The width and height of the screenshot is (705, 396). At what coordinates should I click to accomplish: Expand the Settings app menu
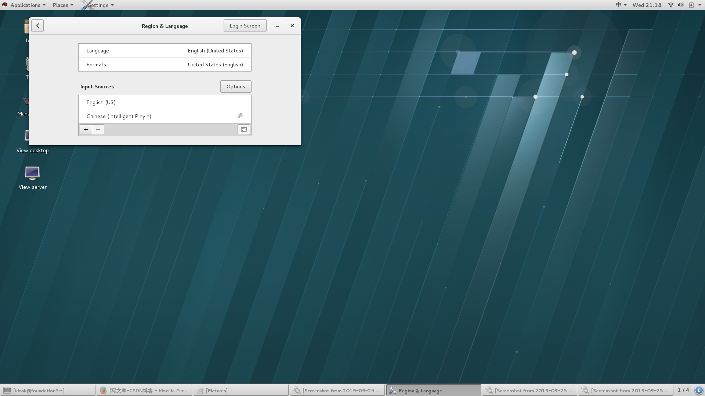98,5
